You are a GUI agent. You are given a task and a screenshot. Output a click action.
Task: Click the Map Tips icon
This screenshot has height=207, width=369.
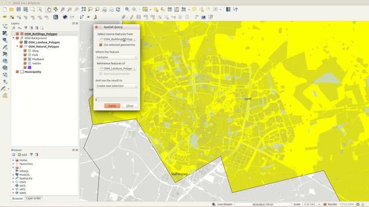tap(194, 9)
